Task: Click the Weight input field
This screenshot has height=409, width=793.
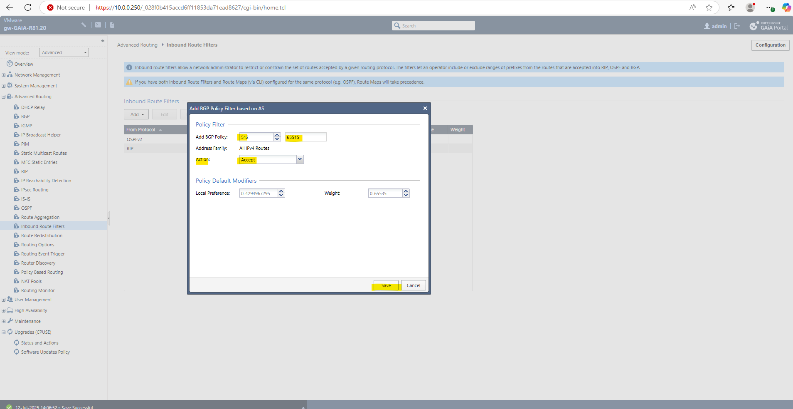Action: click(x=385, y=193)
